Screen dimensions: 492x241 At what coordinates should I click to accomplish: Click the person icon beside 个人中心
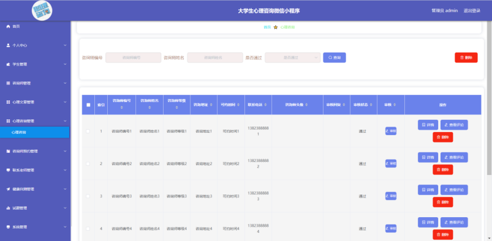pyautogui.click(x=8, y=45)
